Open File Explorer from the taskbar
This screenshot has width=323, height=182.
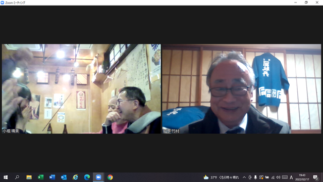(x=29, y=177)
